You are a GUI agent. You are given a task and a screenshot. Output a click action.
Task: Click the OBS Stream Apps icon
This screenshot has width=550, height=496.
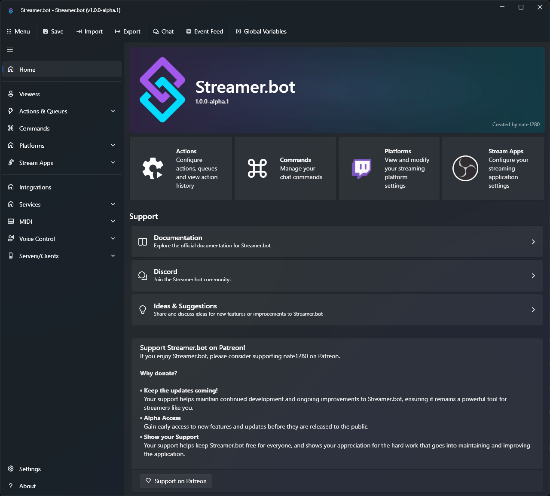(x=466, y=168)
